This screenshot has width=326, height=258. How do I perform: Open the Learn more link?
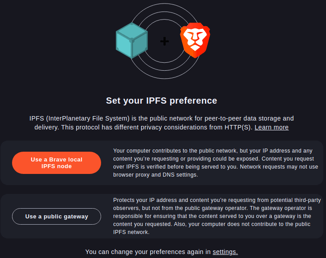pos(271,127)
